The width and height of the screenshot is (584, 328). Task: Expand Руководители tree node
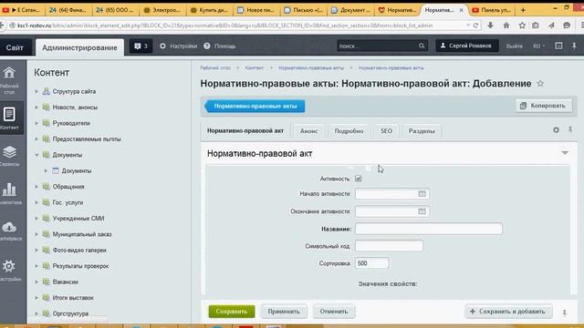click(x=36, y=123)
